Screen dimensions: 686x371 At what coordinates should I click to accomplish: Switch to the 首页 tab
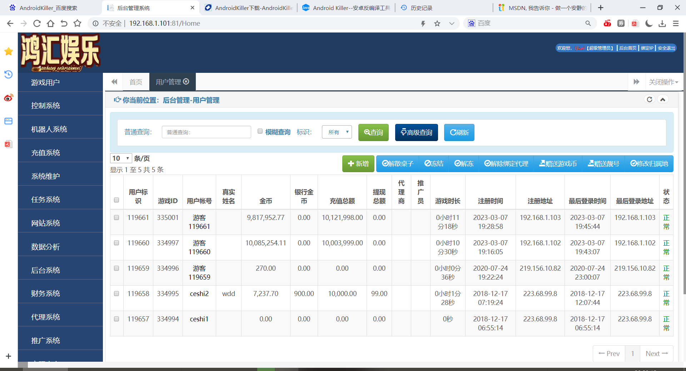[x=136, y=82]
